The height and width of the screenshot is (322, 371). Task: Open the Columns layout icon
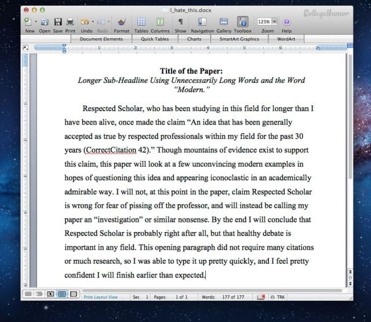(160, 22)
